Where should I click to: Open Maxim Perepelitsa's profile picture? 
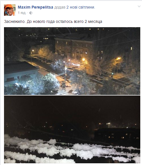(x=10, y=10)
